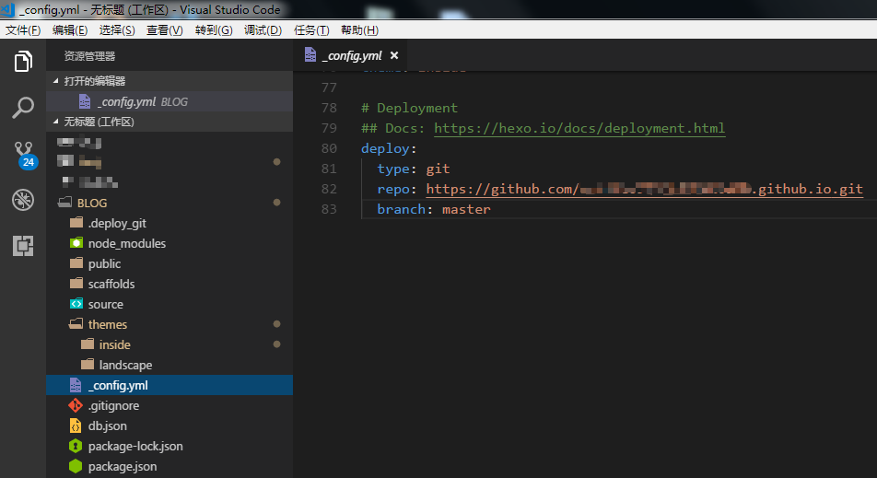The image size is (877, 478).
Task: Open the 转到(G) menu
Action: coord(214,30)
